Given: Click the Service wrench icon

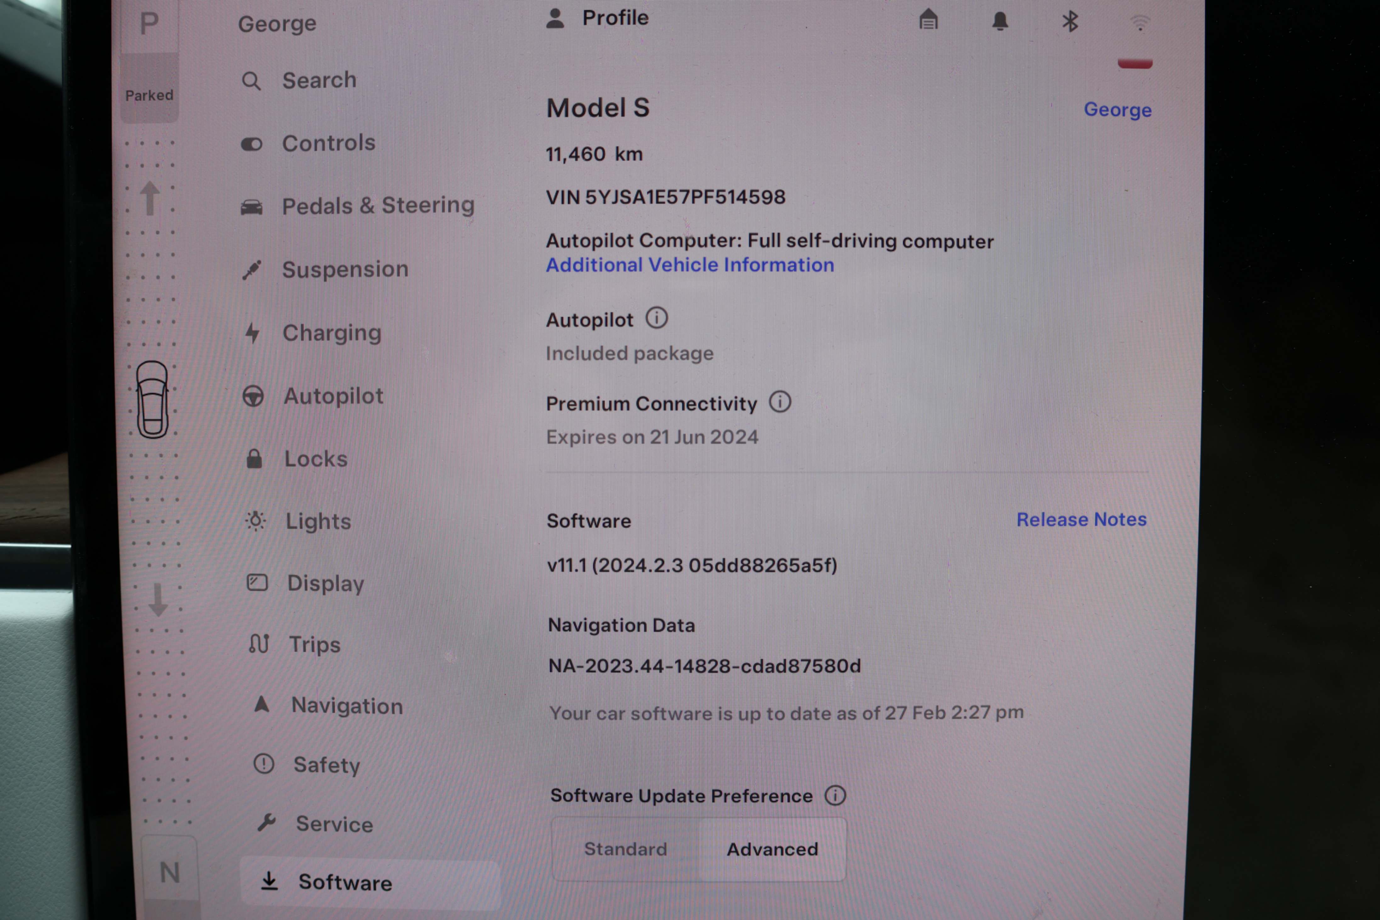Looking at the screenshot, I should [267, 823].
